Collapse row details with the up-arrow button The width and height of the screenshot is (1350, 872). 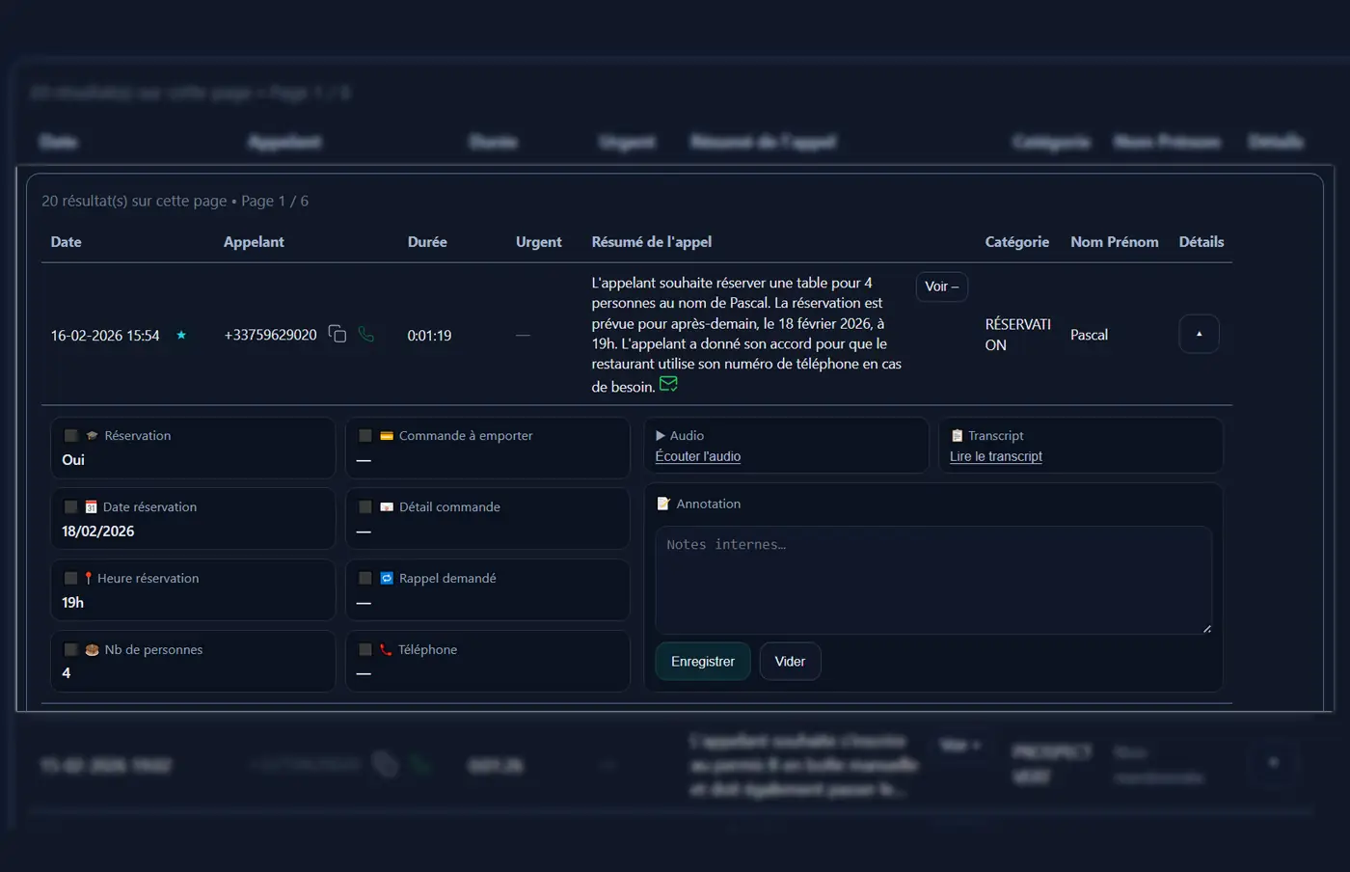pyautogui.click(x=1199, y=334)
